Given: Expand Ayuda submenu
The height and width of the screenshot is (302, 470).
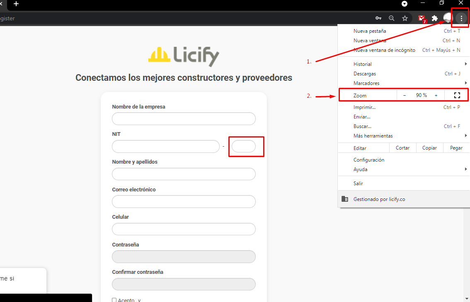Looking at the screenshot, I should point(403,169).
